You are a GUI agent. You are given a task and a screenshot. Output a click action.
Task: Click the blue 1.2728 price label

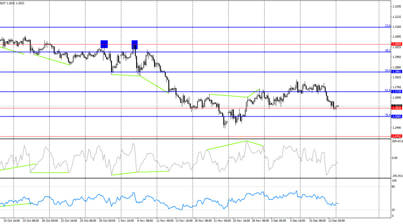point(396,91)
